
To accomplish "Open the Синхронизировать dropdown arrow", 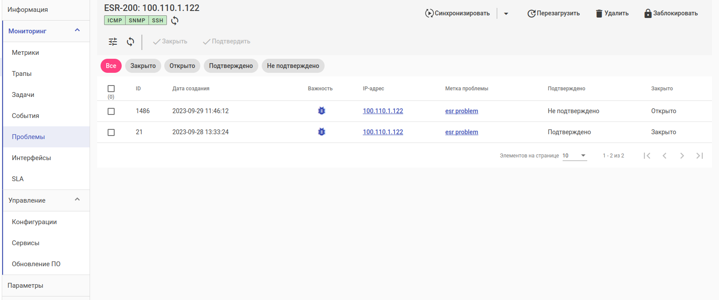I will 506,14.
